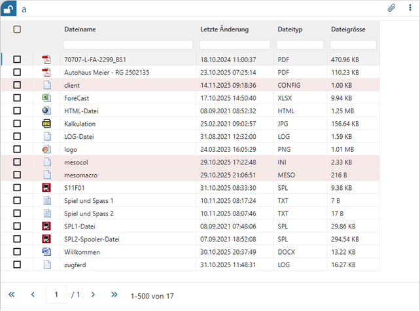Viewport: 420px width, 311px height.
Task: Click the page number input box
Action: pos(56,295)
